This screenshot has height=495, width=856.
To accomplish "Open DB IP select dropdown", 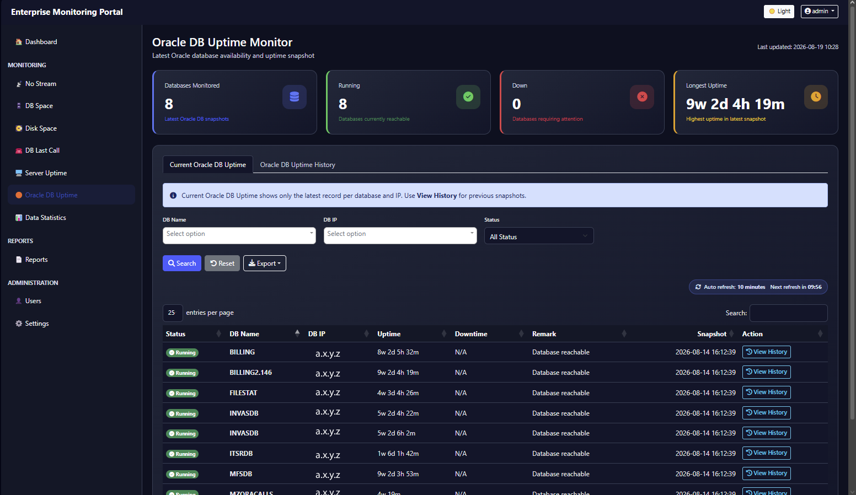I will point(400,235).
